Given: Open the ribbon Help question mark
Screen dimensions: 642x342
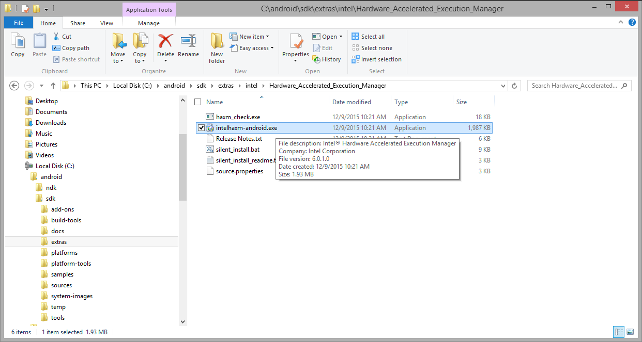Looking at the screenshot, I should click(632, 23).
